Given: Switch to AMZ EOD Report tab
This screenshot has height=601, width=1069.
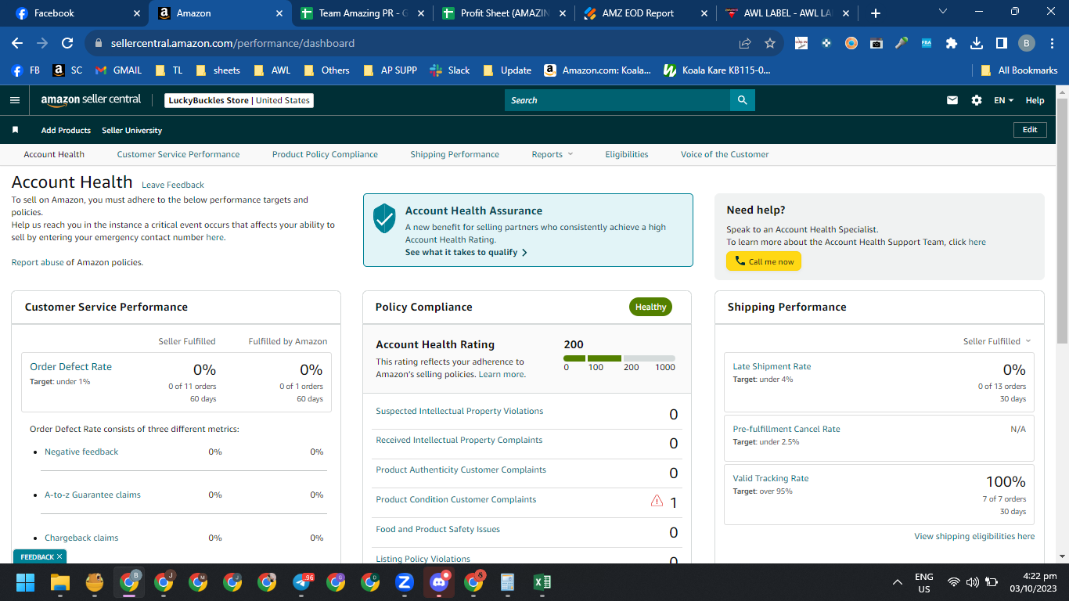Looking at the screenshot, I should pyautogui.click(x=643, y=13).
